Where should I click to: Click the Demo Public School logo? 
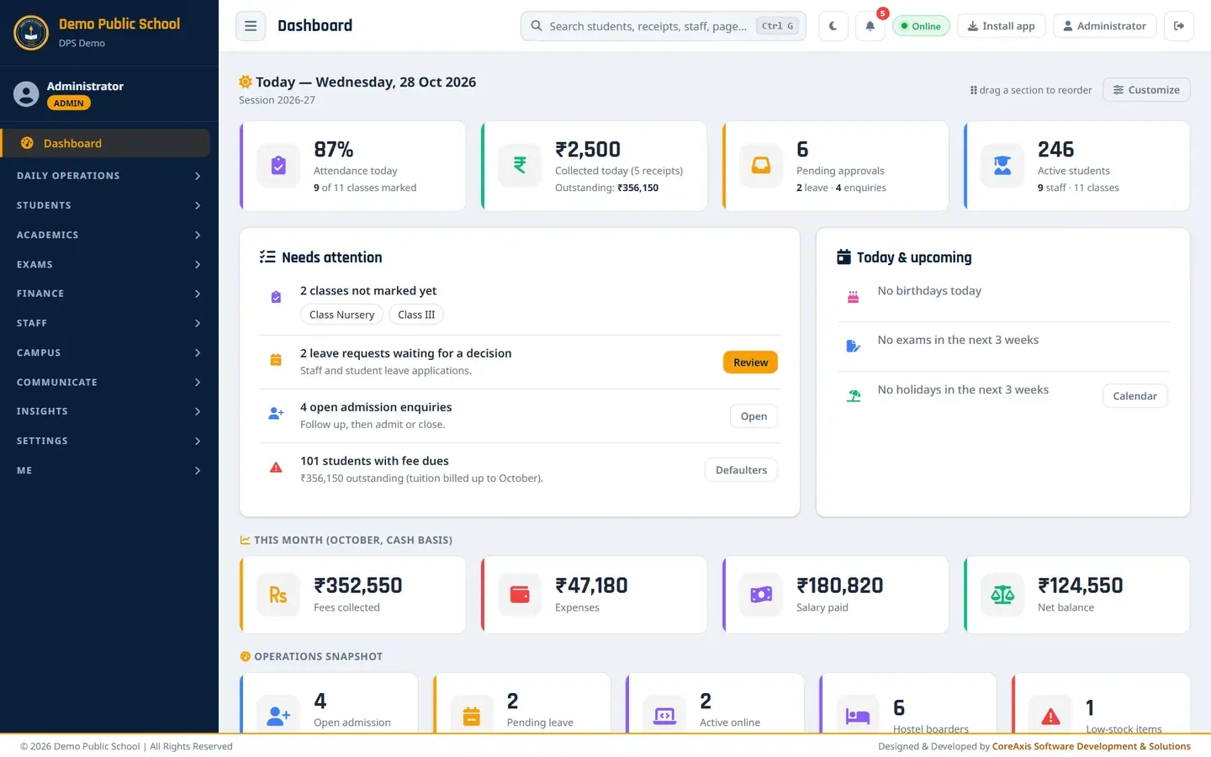click(x=31, y=33)
